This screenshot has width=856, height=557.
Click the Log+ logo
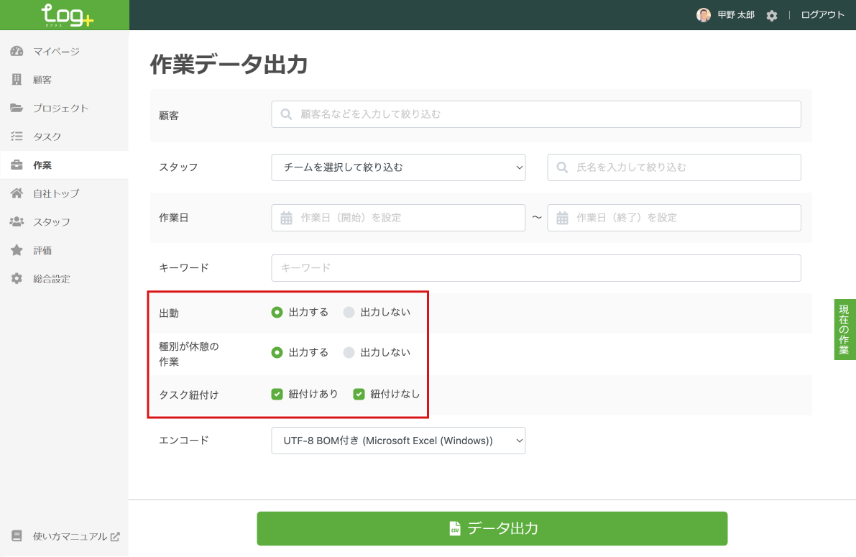click(x=67, y=15)
